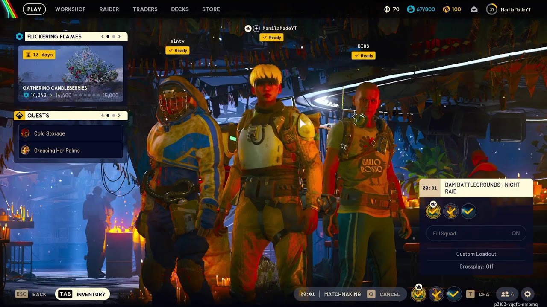Open the settings gear
Screen dimensions: 547x307
tap(528, 294)
